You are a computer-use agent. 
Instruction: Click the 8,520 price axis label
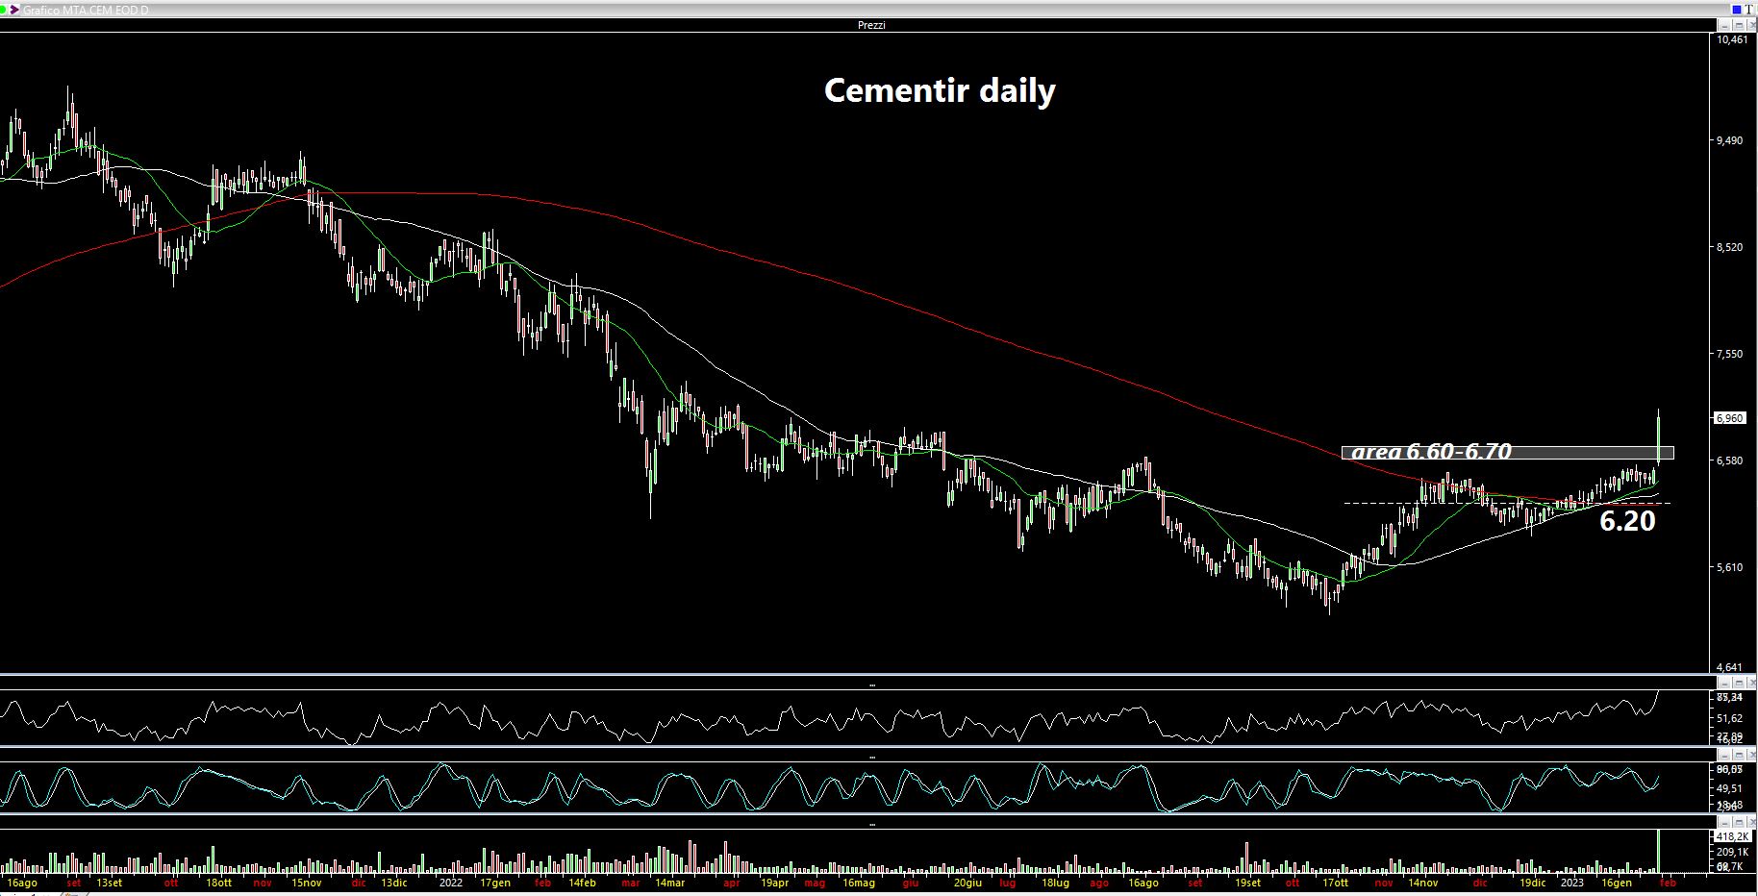[1730, 247]
